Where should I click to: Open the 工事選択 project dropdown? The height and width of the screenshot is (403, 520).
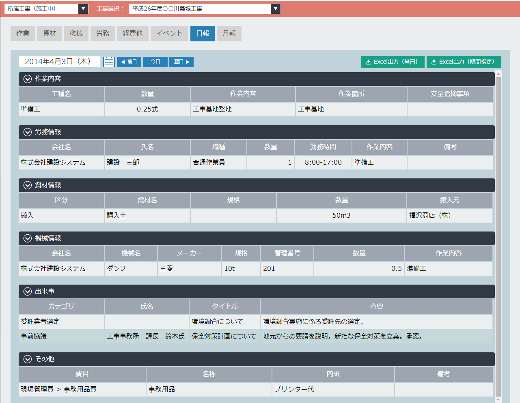tap(205, 9)
